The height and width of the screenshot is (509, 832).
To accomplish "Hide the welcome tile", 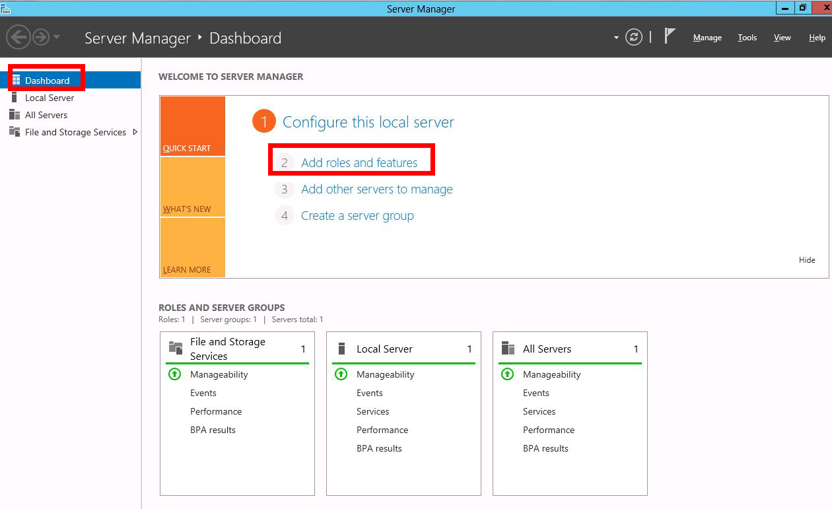I will [x=807, y=260].
